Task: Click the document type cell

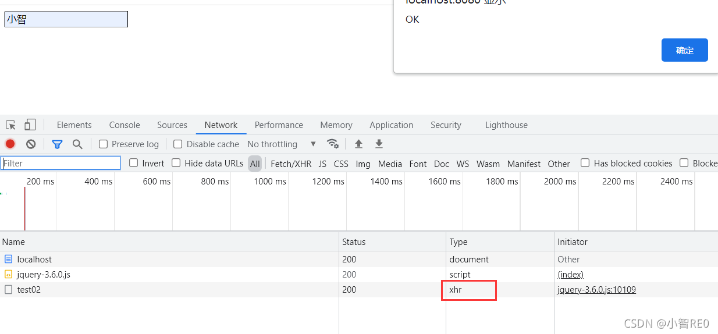Action: [469, 260]
